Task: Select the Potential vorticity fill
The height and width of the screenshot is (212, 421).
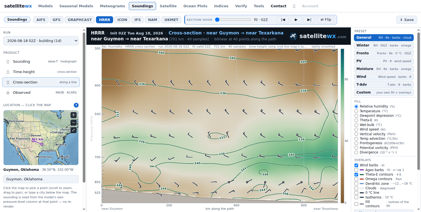Action: 356,148
